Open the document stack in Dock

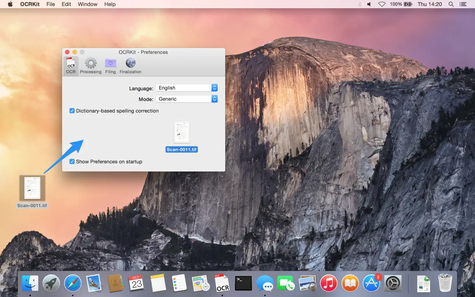[423, 283]
